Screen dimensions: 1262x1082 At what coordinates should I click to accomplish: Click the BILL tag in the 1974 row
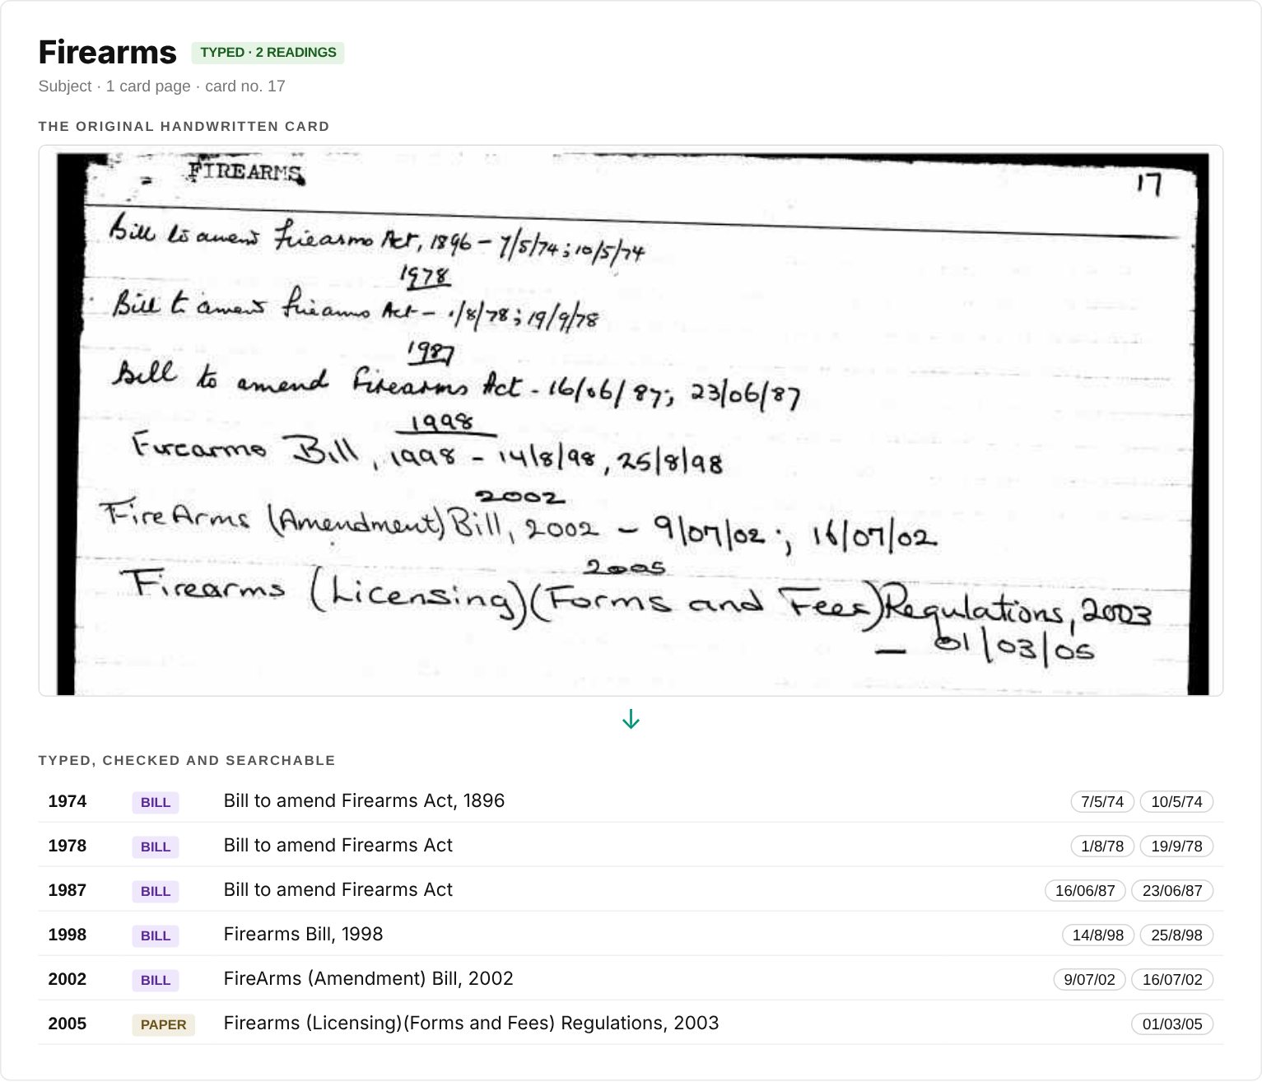(156, 803)
